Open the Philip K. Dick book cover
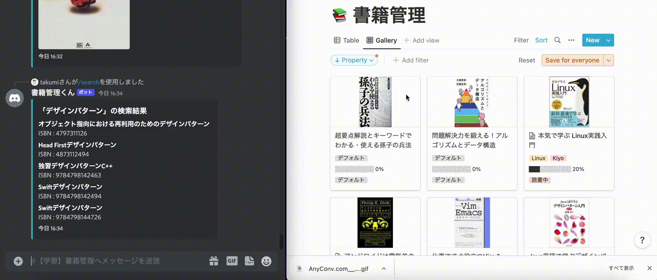The image size is (657, 280). tap(375, 223)
